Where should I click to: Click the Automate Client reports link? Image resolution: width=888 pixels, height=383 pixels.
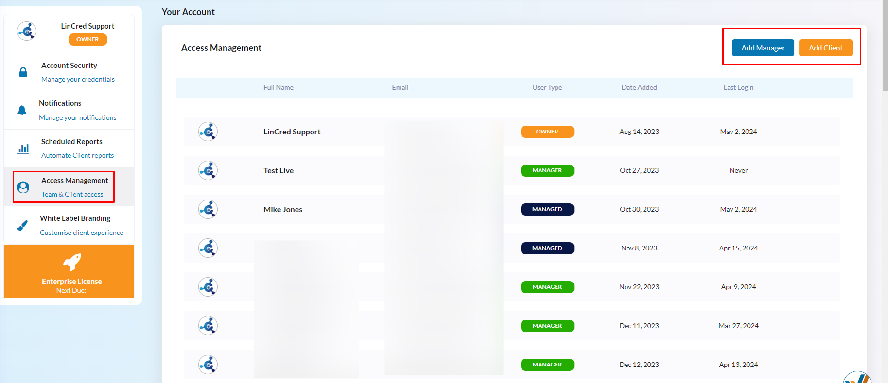pyautogui.click(x=78, y=155)
